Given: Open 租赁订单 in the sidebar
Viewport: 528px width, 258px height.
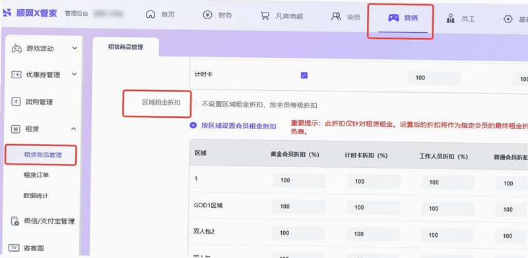Looking at the screenshot, I should point(36,174).
